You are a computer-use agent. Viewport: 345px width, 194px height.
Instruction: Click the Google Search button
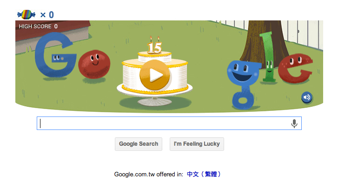(139, 144)
